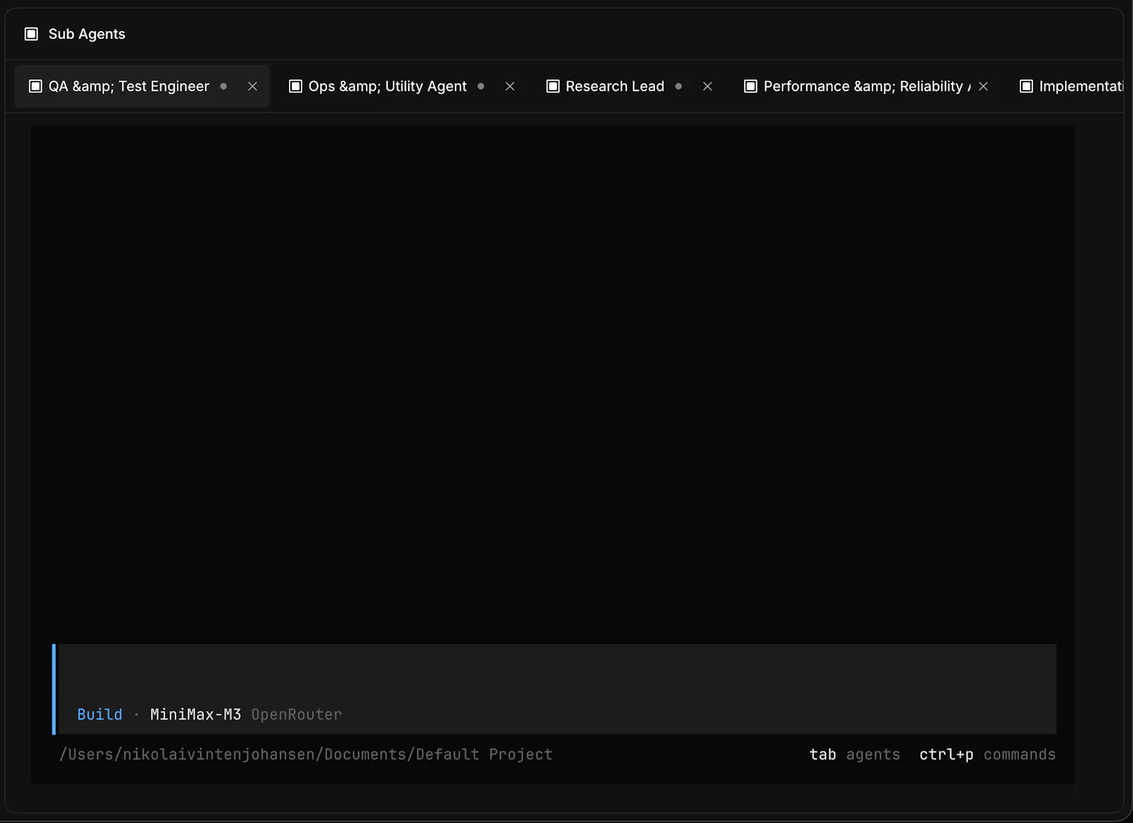This screenshot has height=823, width=1133.
Task: Close the Performance & Reliability tab
Action: point(983,86)
